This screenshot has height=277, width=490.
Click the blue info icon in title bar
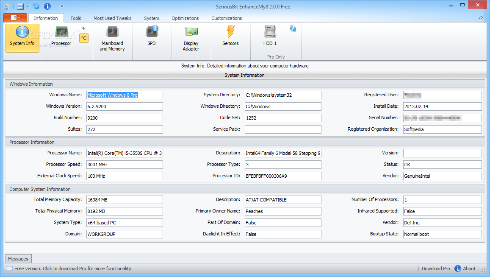click(x=47, y=6)
